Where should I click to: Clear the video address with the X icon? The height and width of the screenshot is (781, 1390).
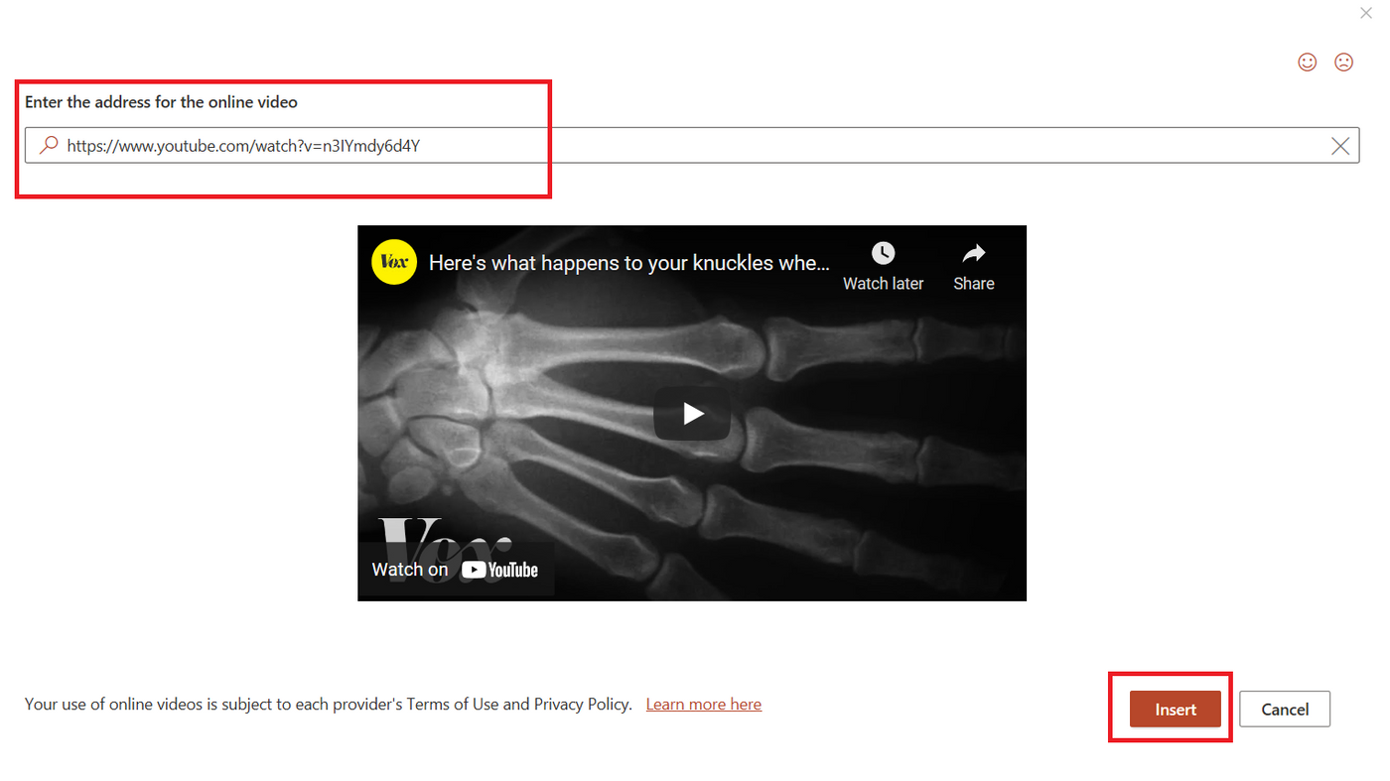(1340, 146)
